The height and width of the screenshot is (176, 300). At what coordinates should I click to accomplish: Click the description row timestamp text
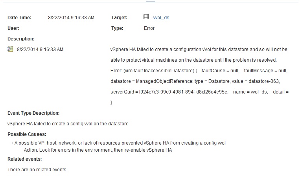pyautogui.click(x=40, y=49)
